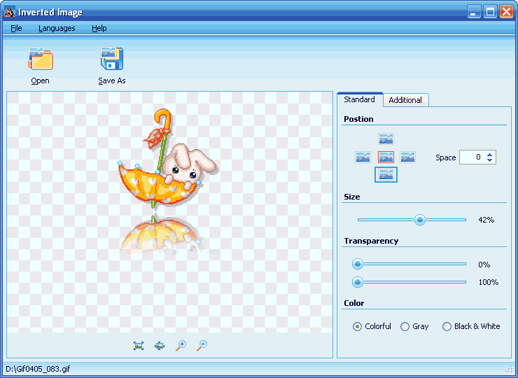
Task: Open an image with the Open folder icon
Action: (41, 59)
